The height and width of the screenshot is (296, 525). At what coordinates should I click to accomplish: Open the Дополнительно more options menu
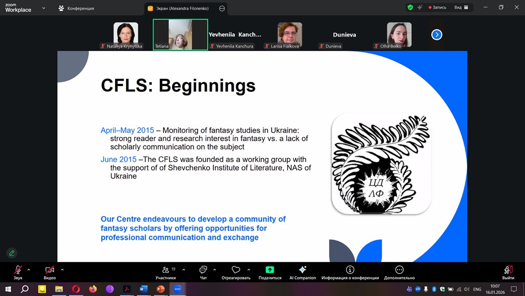[399, 272]
